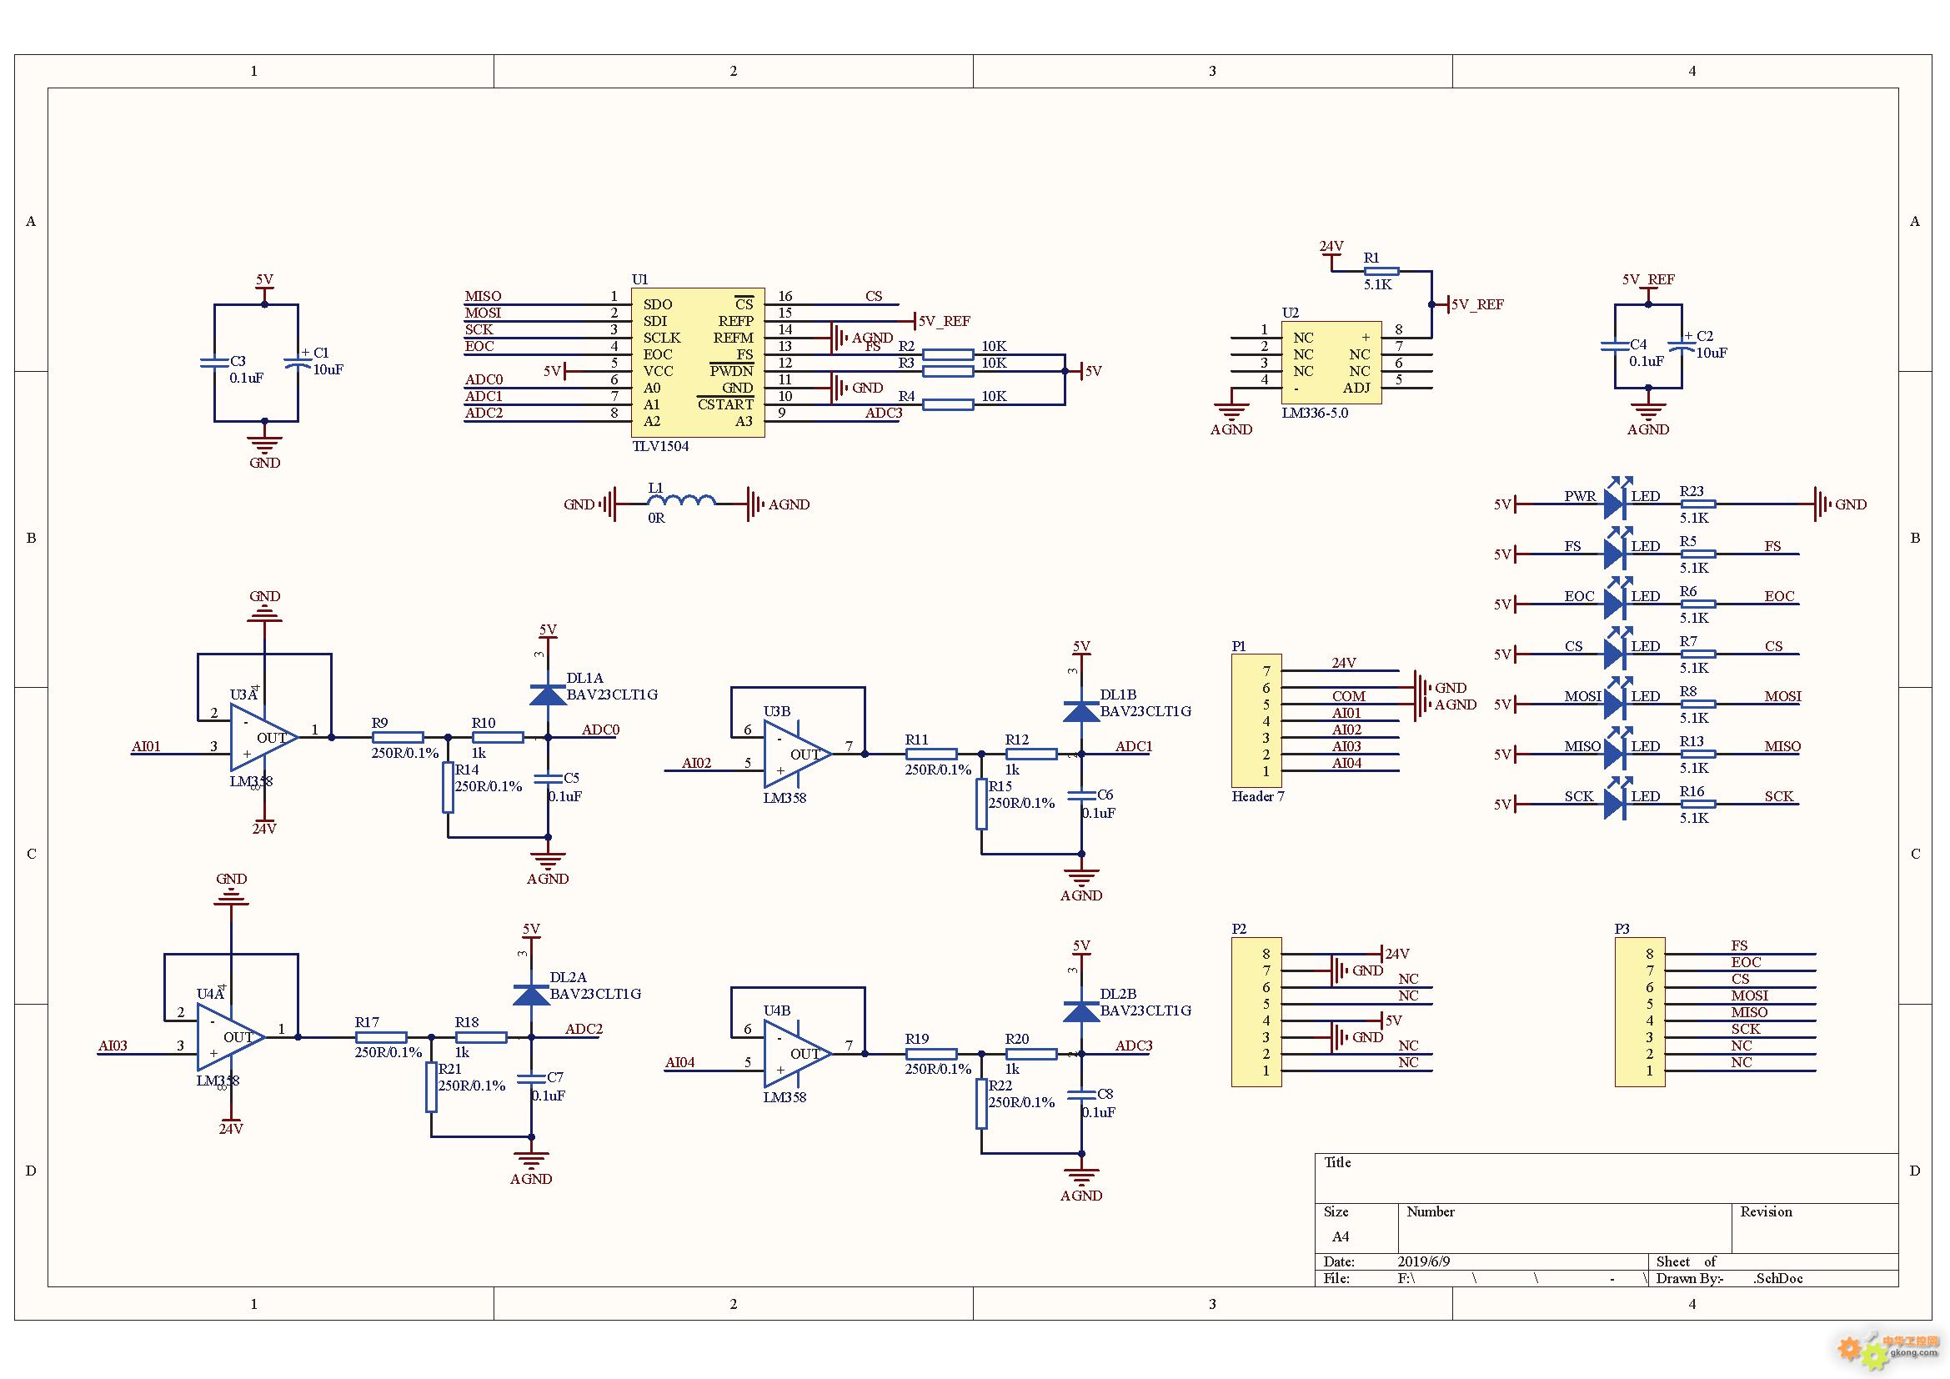Click the 'Header 7' label under P1

(1258, 796)
